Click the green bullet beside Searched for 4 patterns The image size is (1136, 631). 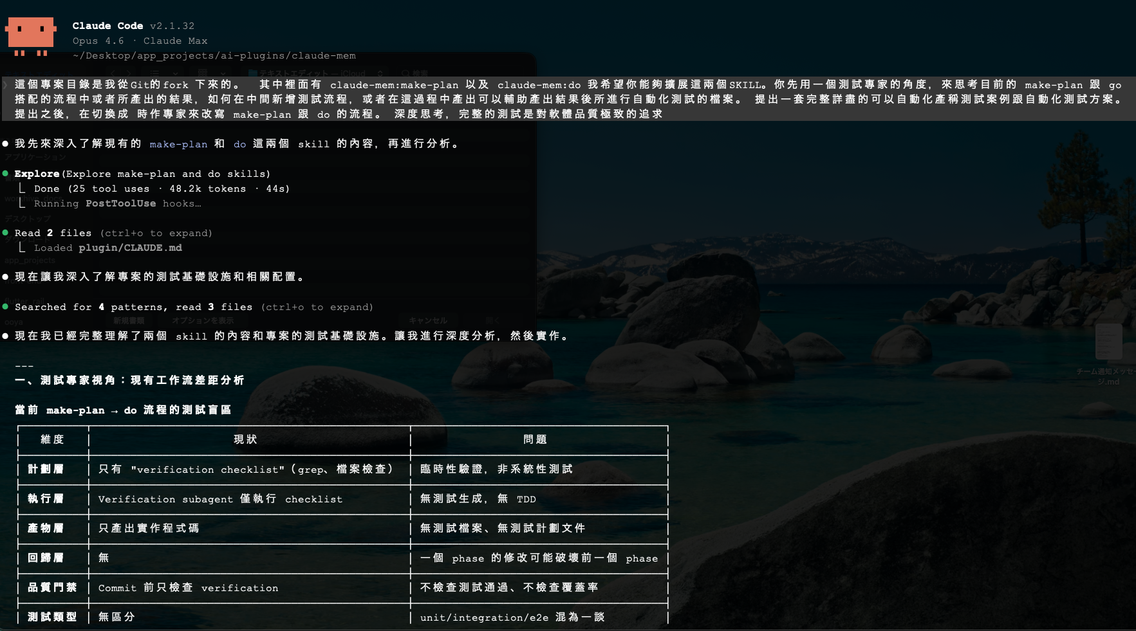coord(6,307)
